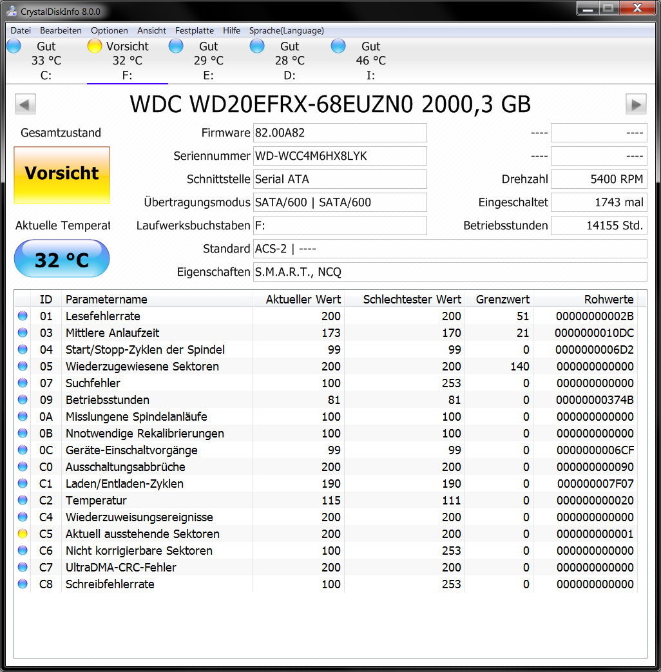The height and width of the screenshot is (672, 661).
Task: Select the I: drive tab at 46 °C
Action: (x=371, y=61)
